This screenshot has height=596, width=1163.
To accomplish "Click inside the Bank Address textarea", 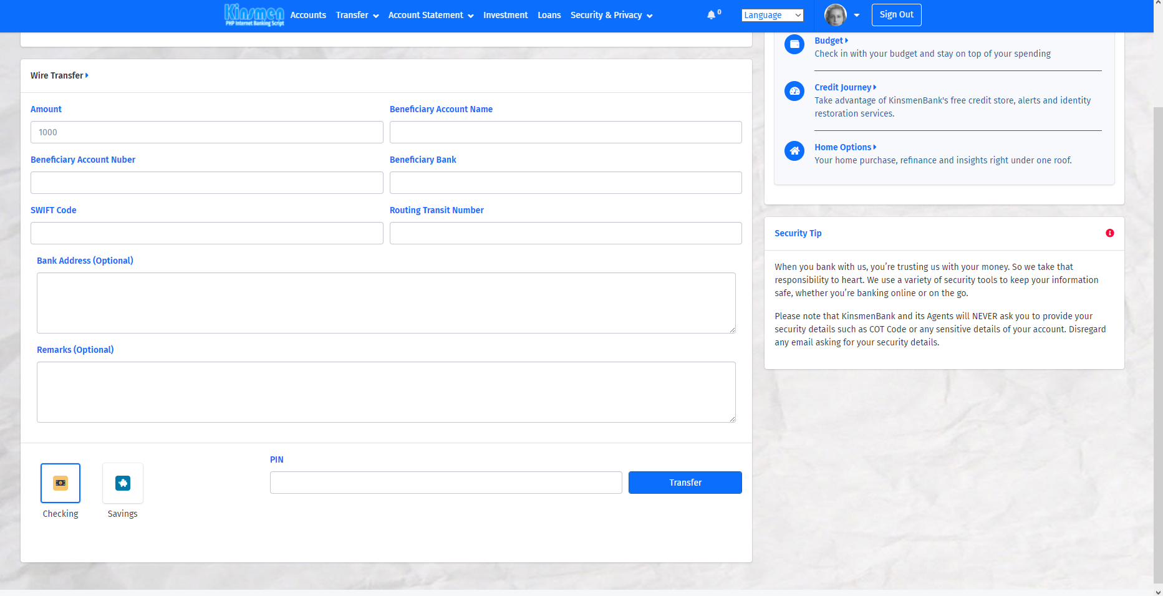I will click(386, 303).
